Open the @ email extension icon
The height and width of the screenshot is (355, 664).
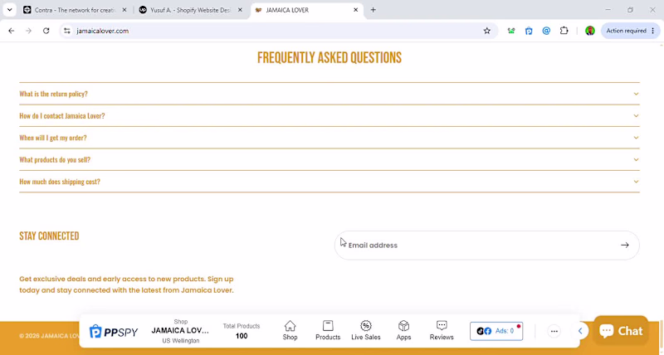coord(546,31)
